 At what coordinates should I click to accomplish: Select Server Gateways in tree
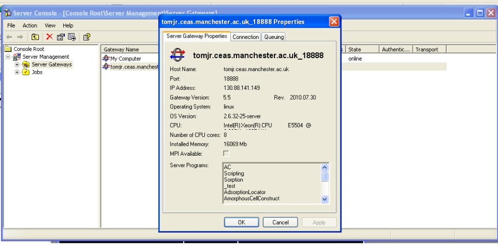52,64
